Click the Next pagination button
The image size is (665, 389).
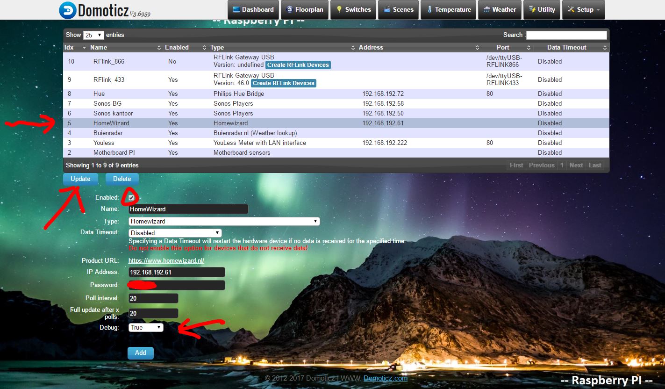click(576, 165)
